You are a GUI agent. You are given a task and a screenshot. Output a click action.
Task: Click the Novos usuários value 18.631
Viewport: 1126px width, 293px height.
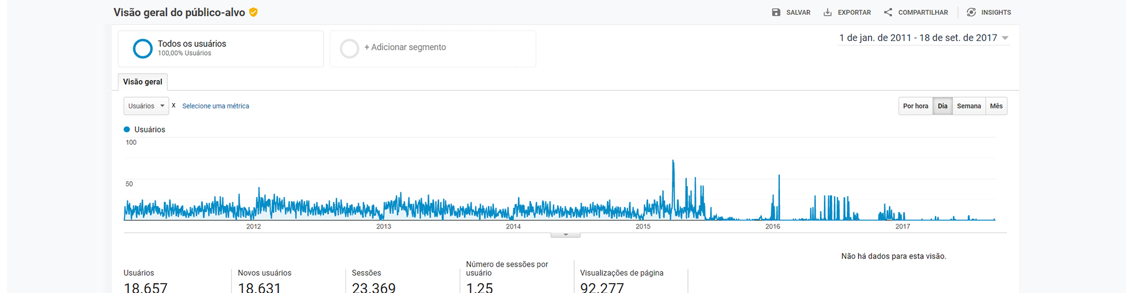(259, 288)
